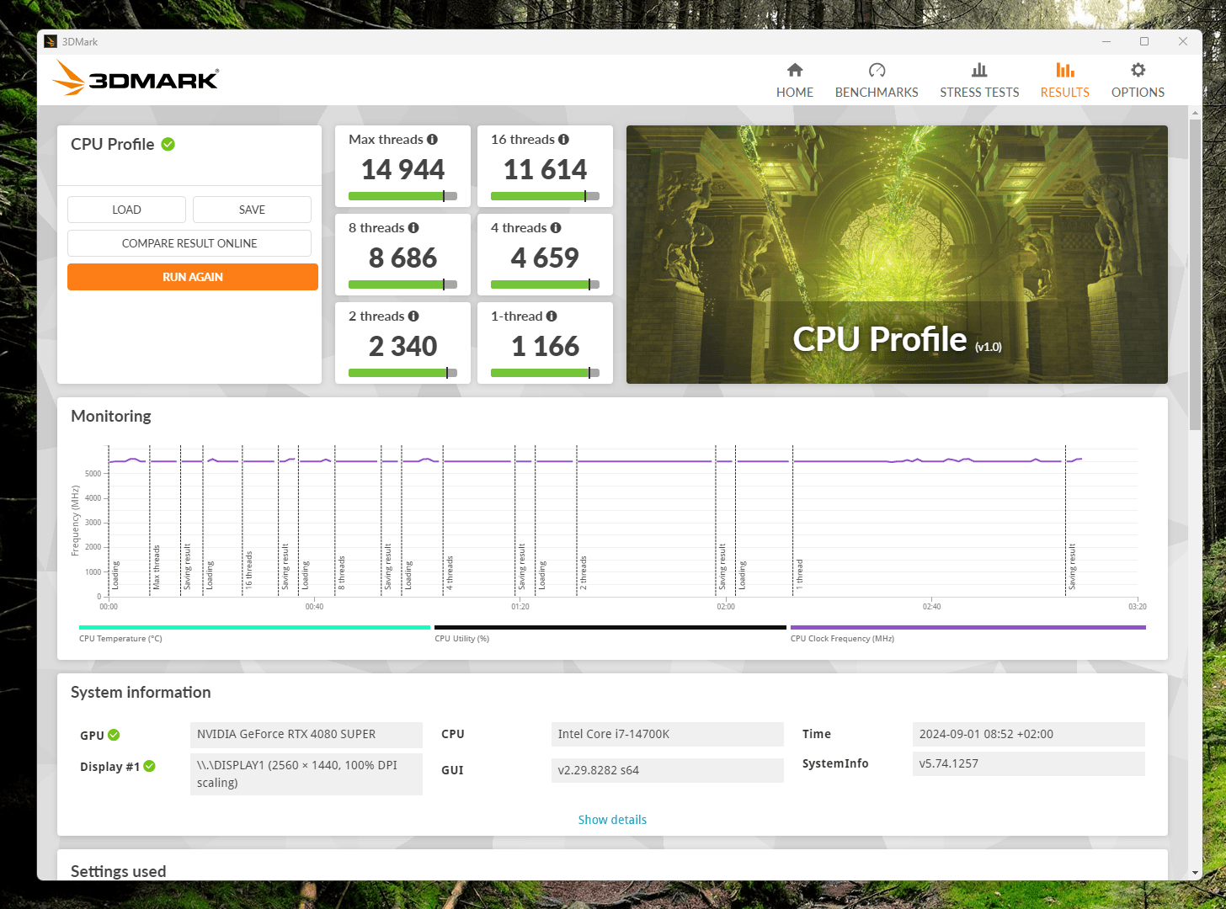Image resolution: width=1226 pixels, height=909 pixels.
Task: Click the Options gear icon
Action: (x=1138, y=70)
